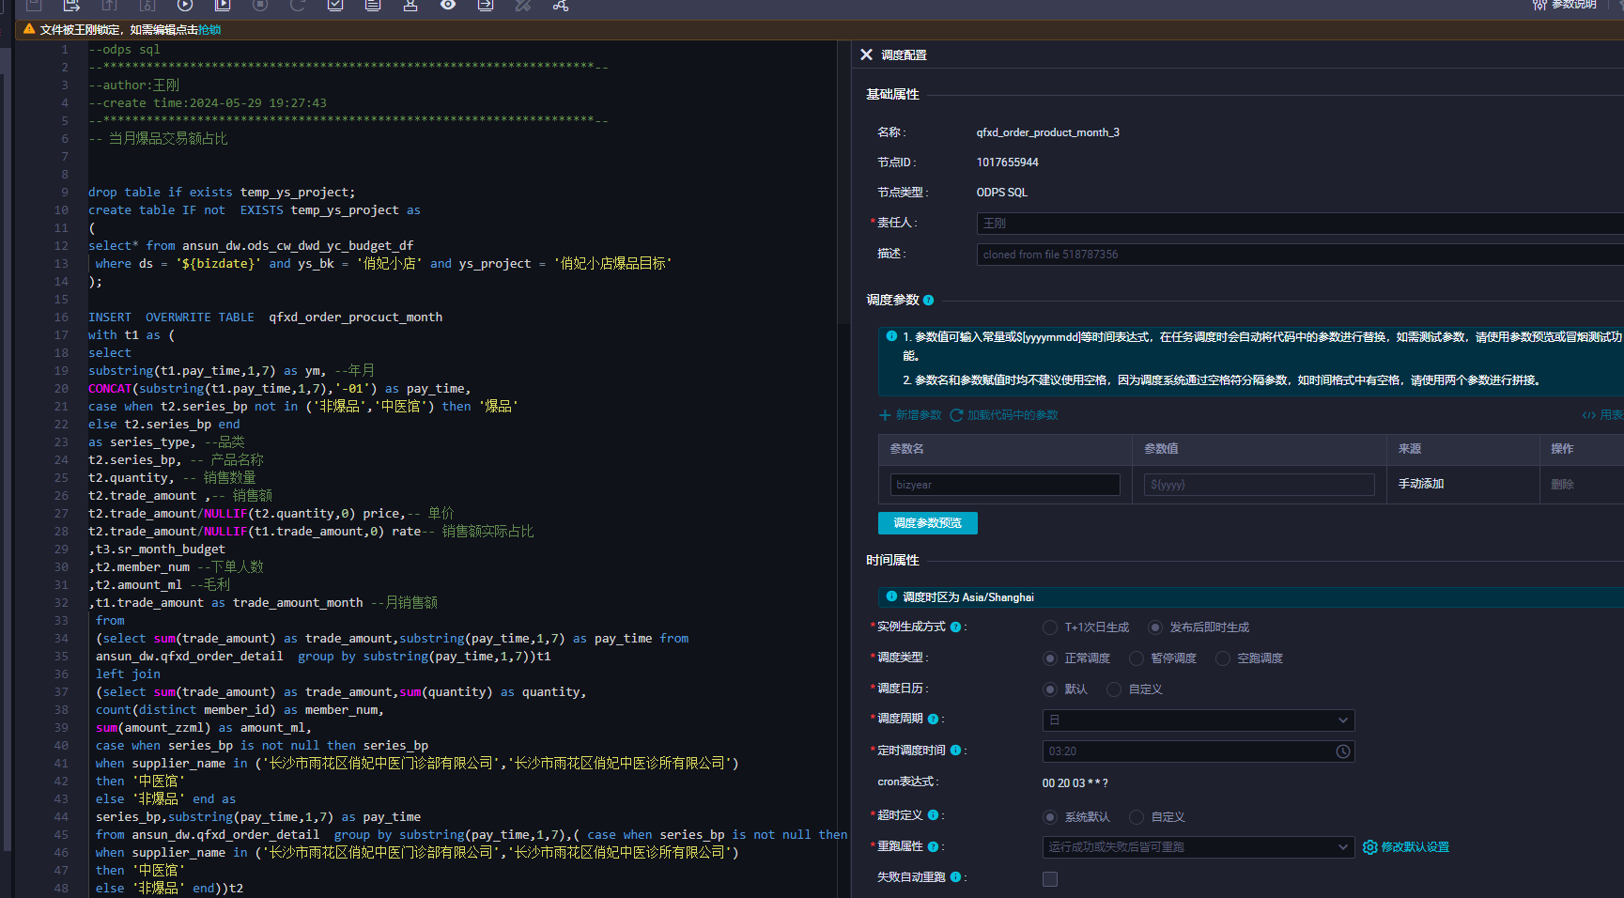Click the help icon next to 调度参数 heading
Image resolution: width=1624 pixels, height=898 pixels.
pos(928,301)
